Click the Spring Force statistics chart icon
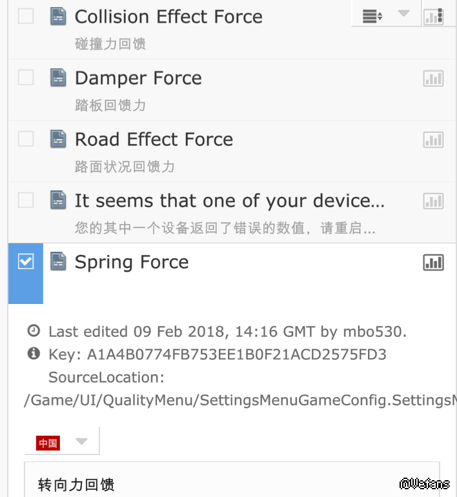457x497 pixels. 434,262
